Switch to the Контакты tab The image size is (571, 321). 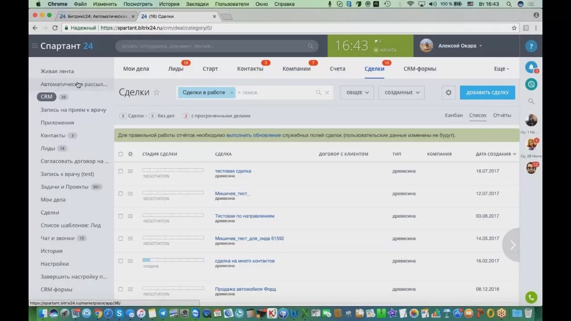click(x=250, y=69)
